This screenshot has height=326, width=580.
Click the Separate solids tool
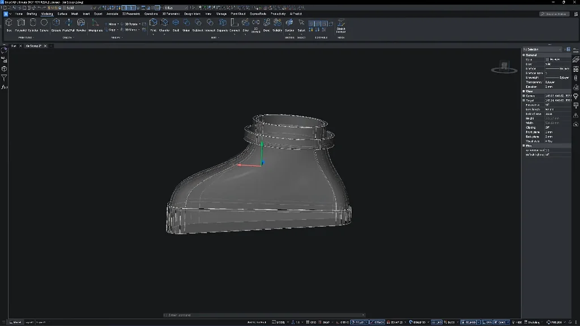[222, 25]
